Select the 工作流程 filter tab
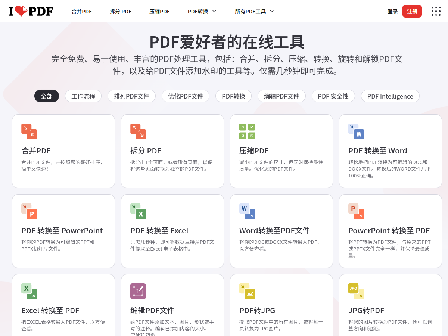This screenshot has height=336, width=448. (83, 96)
